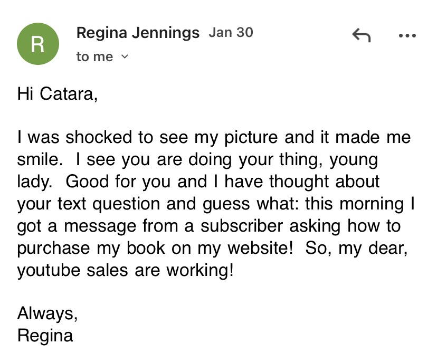Click the "Regina" signature at the bottom

pyautogui.click(x=45, y=336)
